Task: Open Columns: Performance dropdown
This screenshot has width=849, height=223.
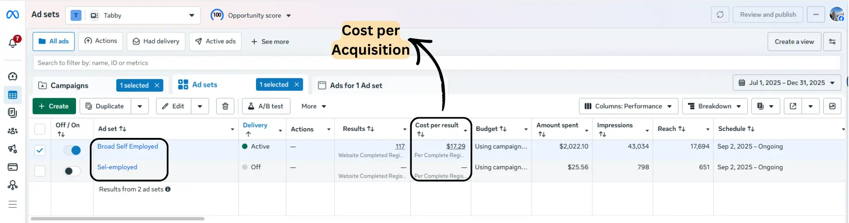Action: 628,106
